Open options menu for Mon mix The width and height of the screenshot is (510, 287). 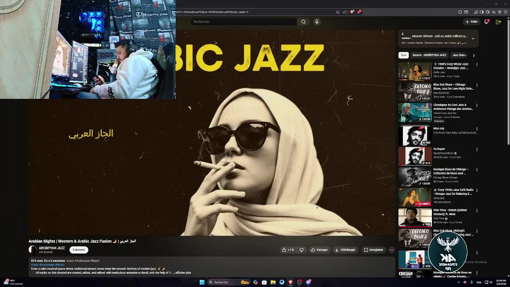point(477,129)
